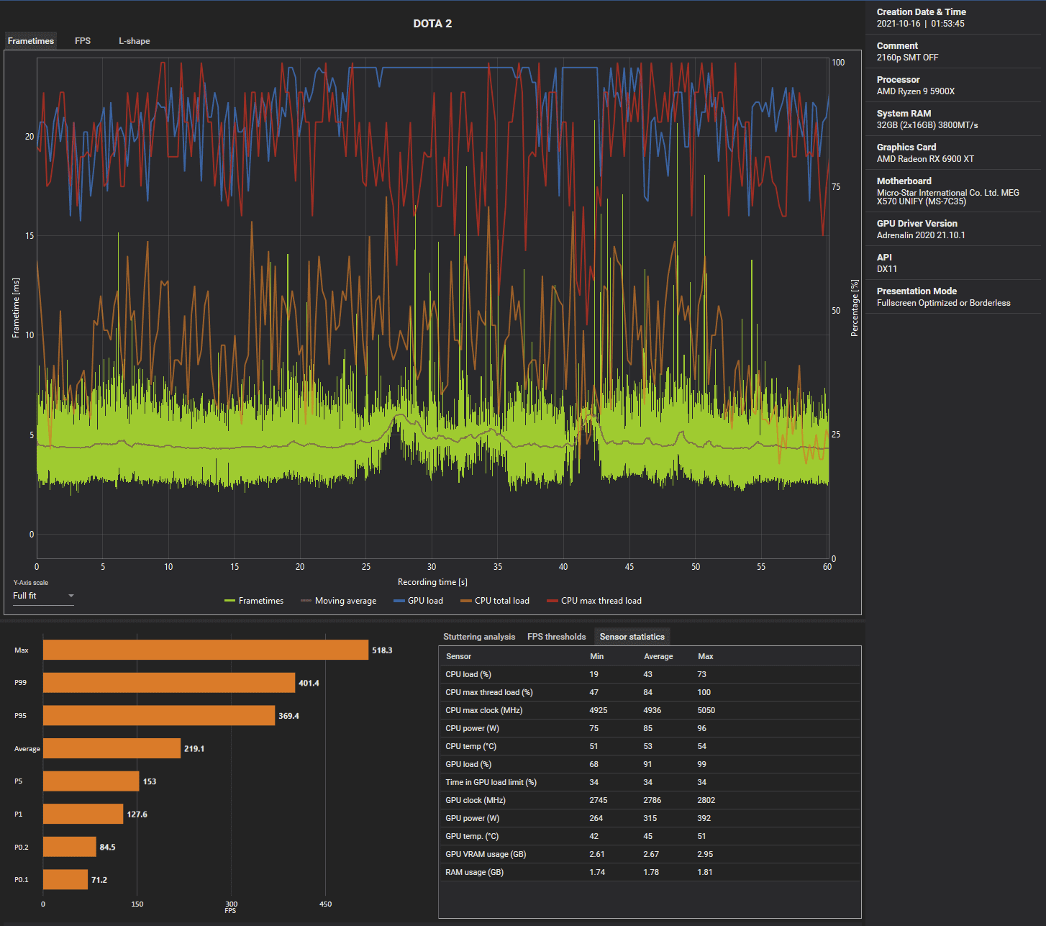Click the Min column header
The width and height of the screenshot is (1046, 926).
[x=597, y=656]
